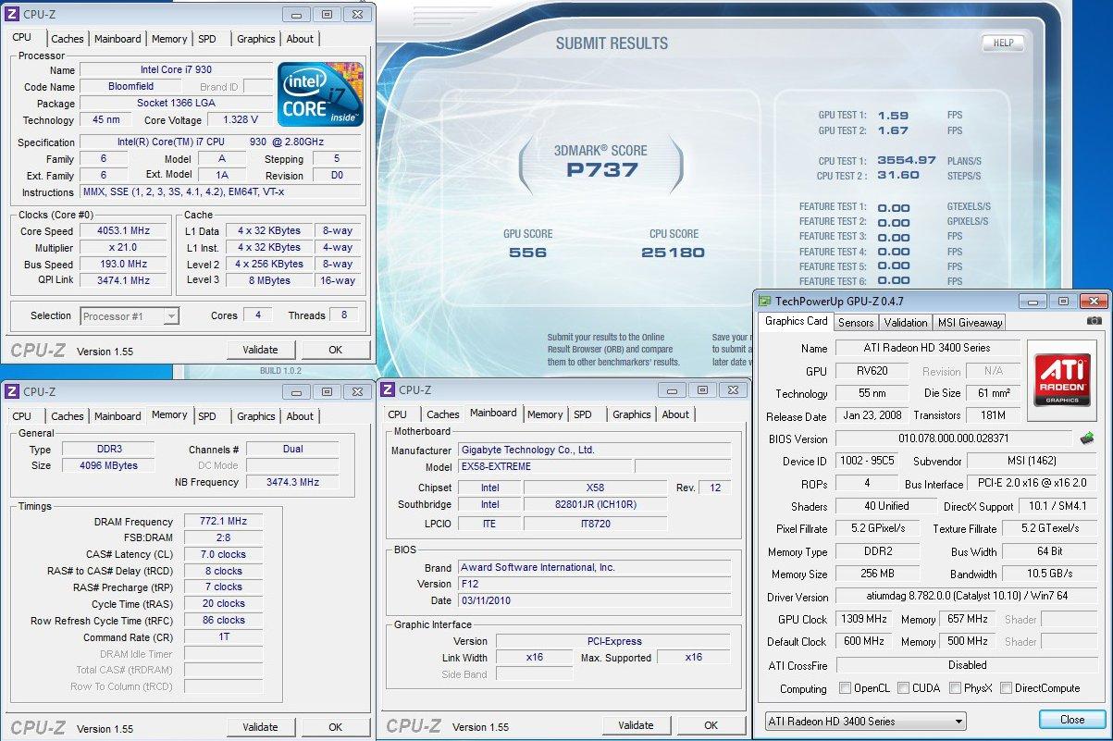Screen dimensions: 1113x741
Task: Switch to CPU tab in Memory CPU-Z window
Action: tap(22, 416)
